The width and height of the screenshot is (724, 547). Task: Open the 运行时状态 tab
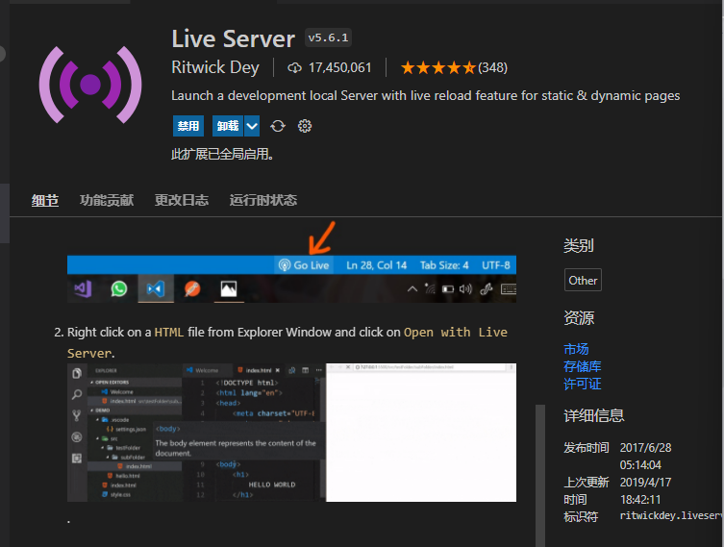263,200
